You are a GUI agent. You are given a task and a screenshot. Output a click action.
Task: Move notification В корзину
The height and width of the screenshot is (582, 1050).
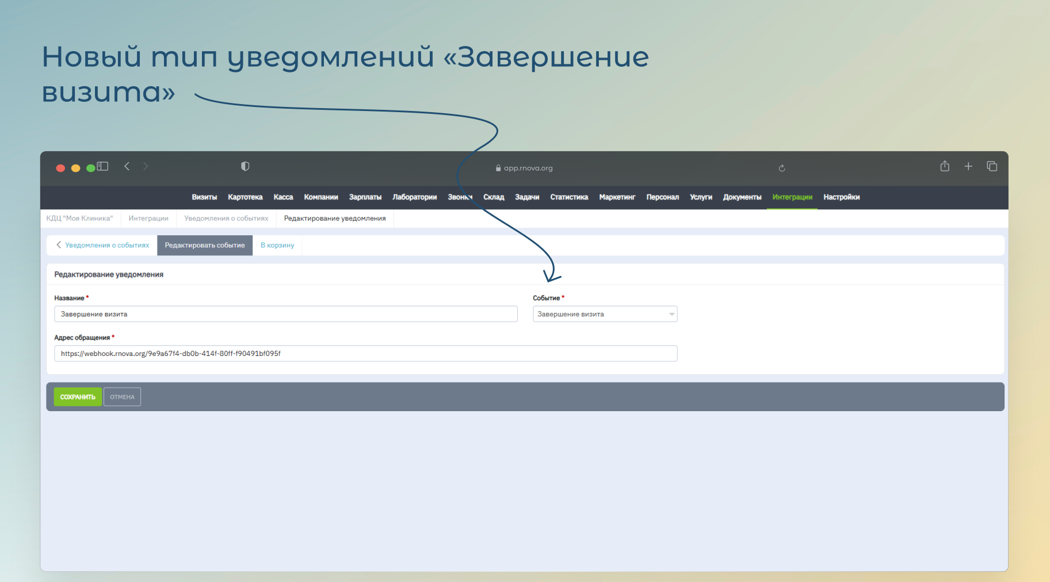(x=277, y=245)
